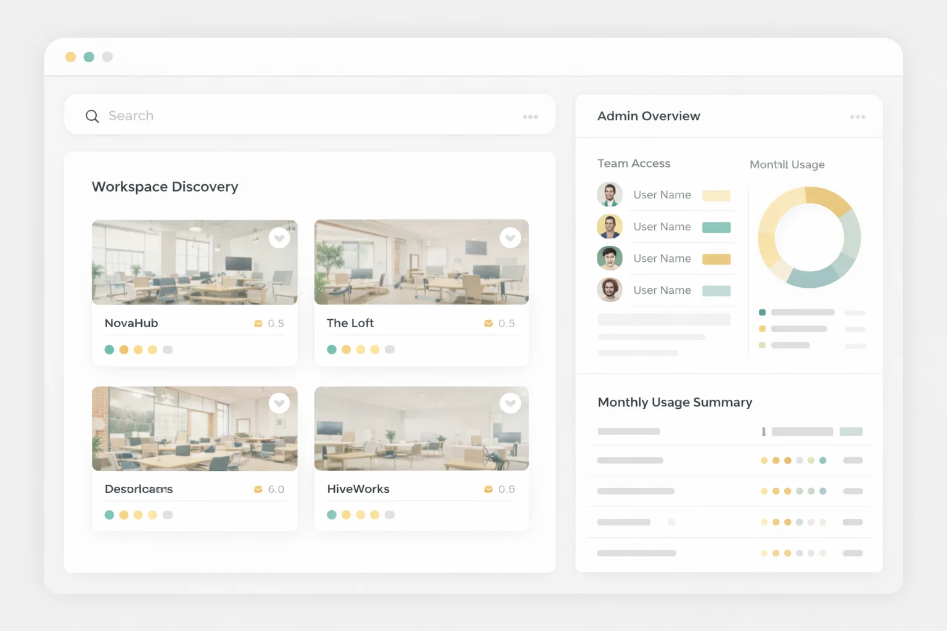Click the heart icon on the Desorlcans card

[279, 403]
